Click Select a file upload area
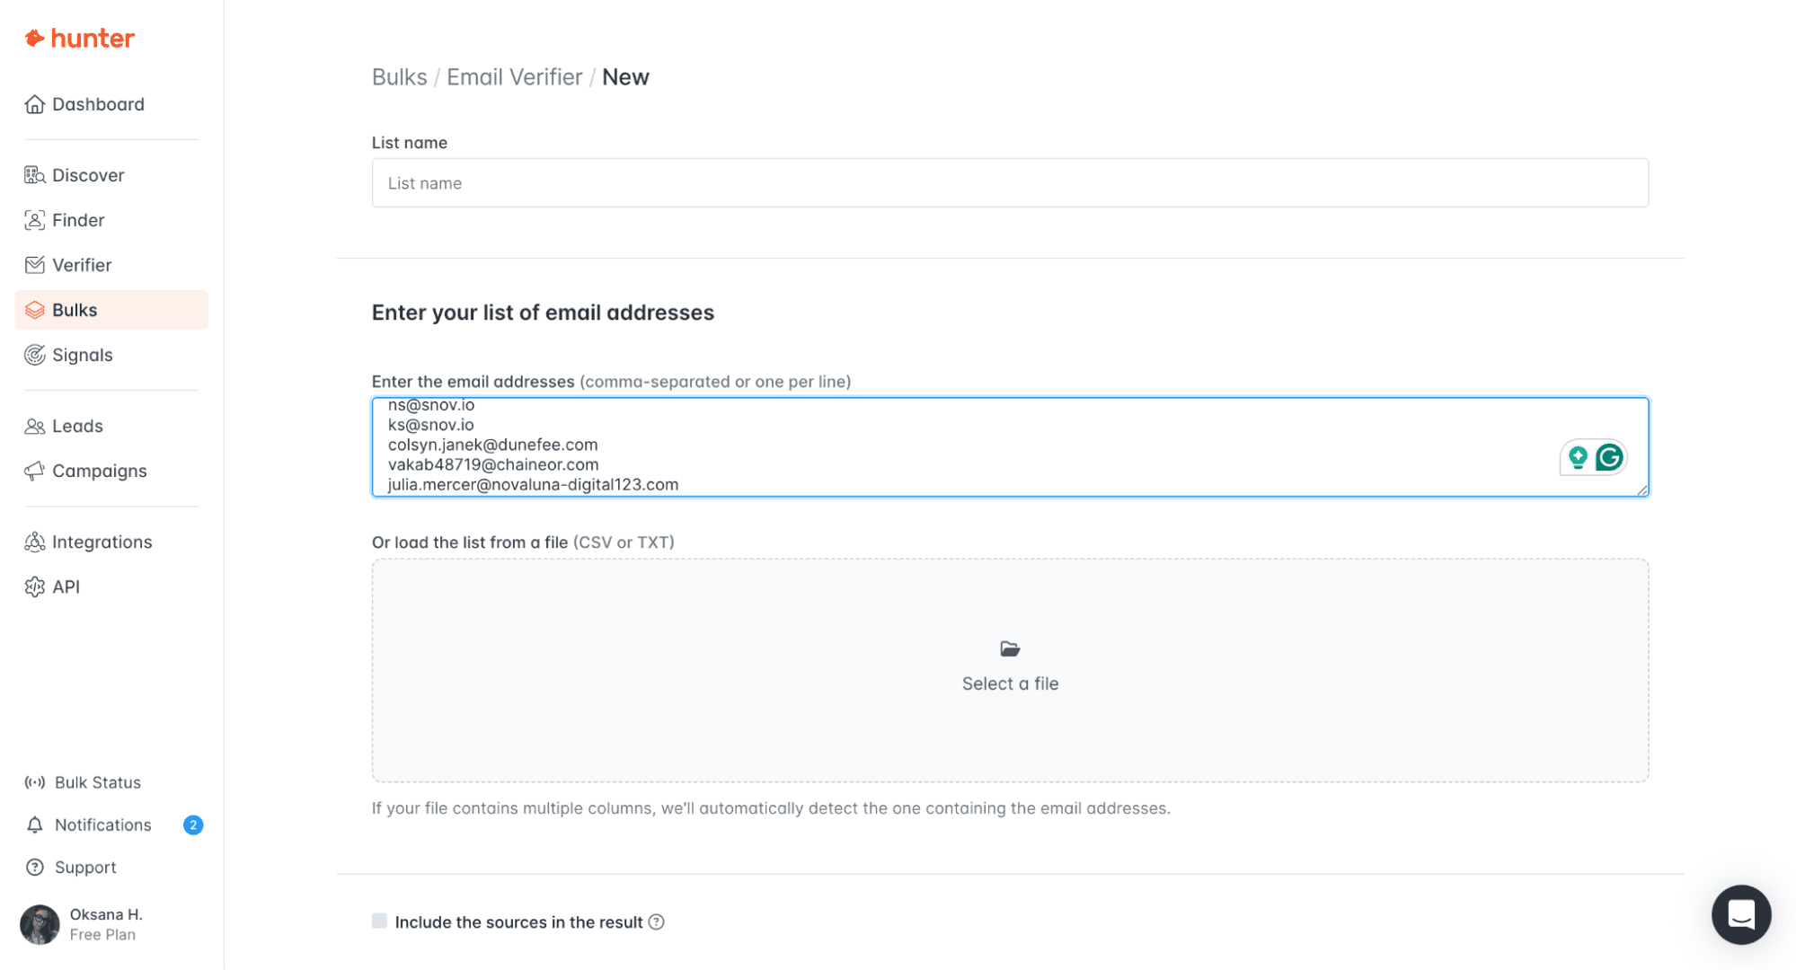Screen dimensions: 1796x970 [1009, 670]
